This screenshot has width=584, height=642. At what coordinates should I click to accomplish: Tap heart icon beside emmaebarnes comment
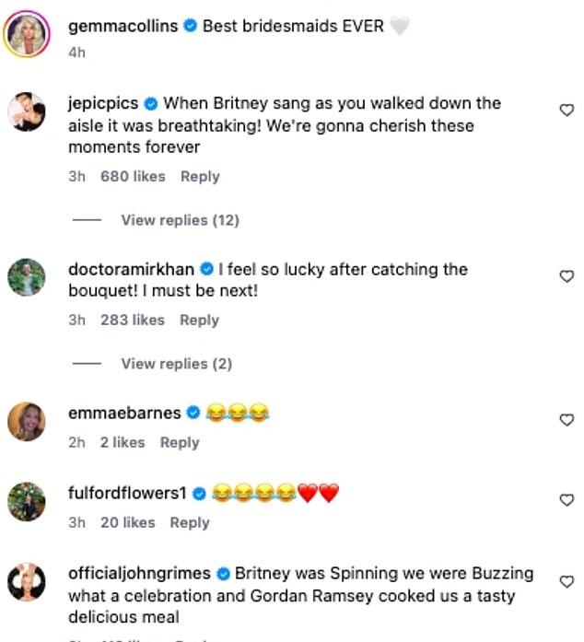click(x=567, y=420)
